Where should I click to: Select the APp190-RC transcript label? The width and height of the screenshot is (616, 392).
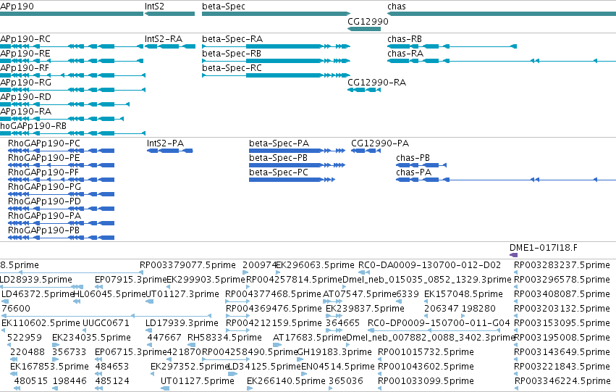[25, 39]
